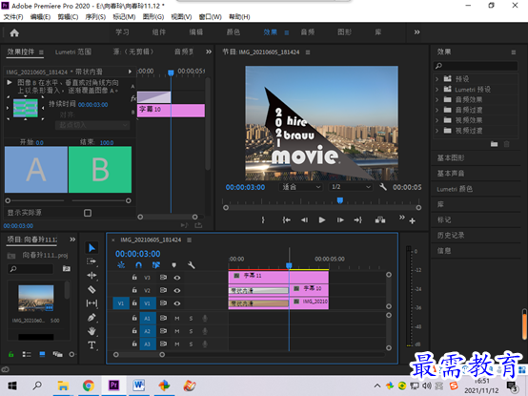Open the Fit zoom level dropdown
This screenshot has height=396, width=528.
tap(301, 187)
